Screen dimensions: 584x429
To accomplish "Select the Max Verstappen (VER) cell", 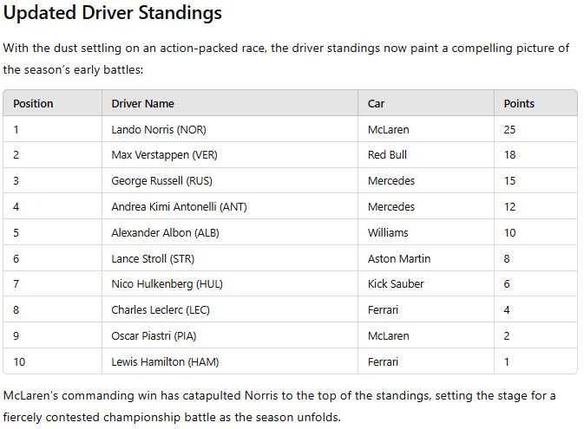I will pos(164,155).
